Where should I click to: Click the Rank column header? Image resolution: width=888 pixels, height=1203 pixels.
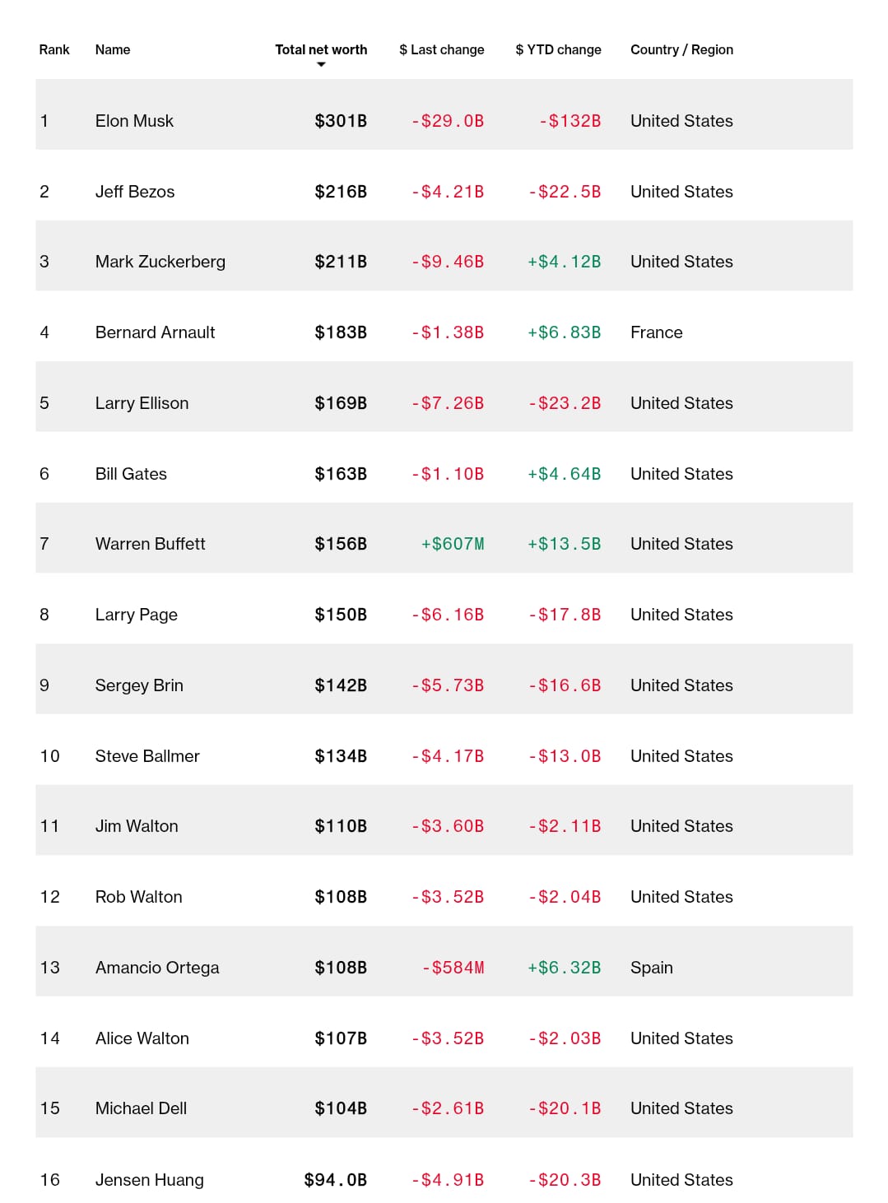click(54, 49)
